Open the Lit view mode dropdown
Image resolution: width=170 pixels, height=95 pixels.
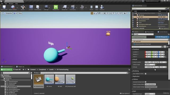click(x=15, y=13)
